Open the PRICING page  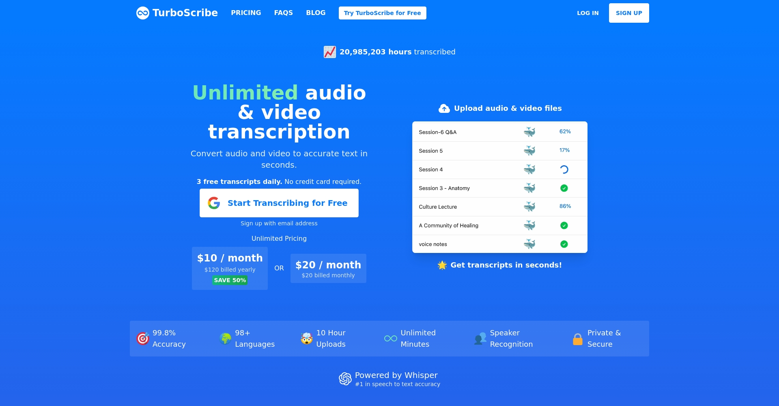tap(246, 13)
